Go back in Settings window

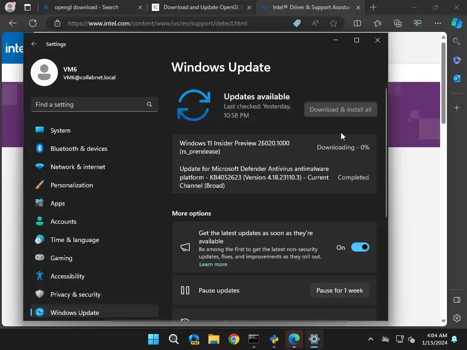(34, 44)
